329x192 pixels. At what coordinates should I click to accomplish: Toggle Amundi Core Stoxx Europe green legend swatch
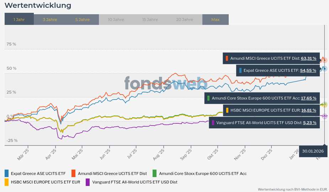click(x=154, y=174)
